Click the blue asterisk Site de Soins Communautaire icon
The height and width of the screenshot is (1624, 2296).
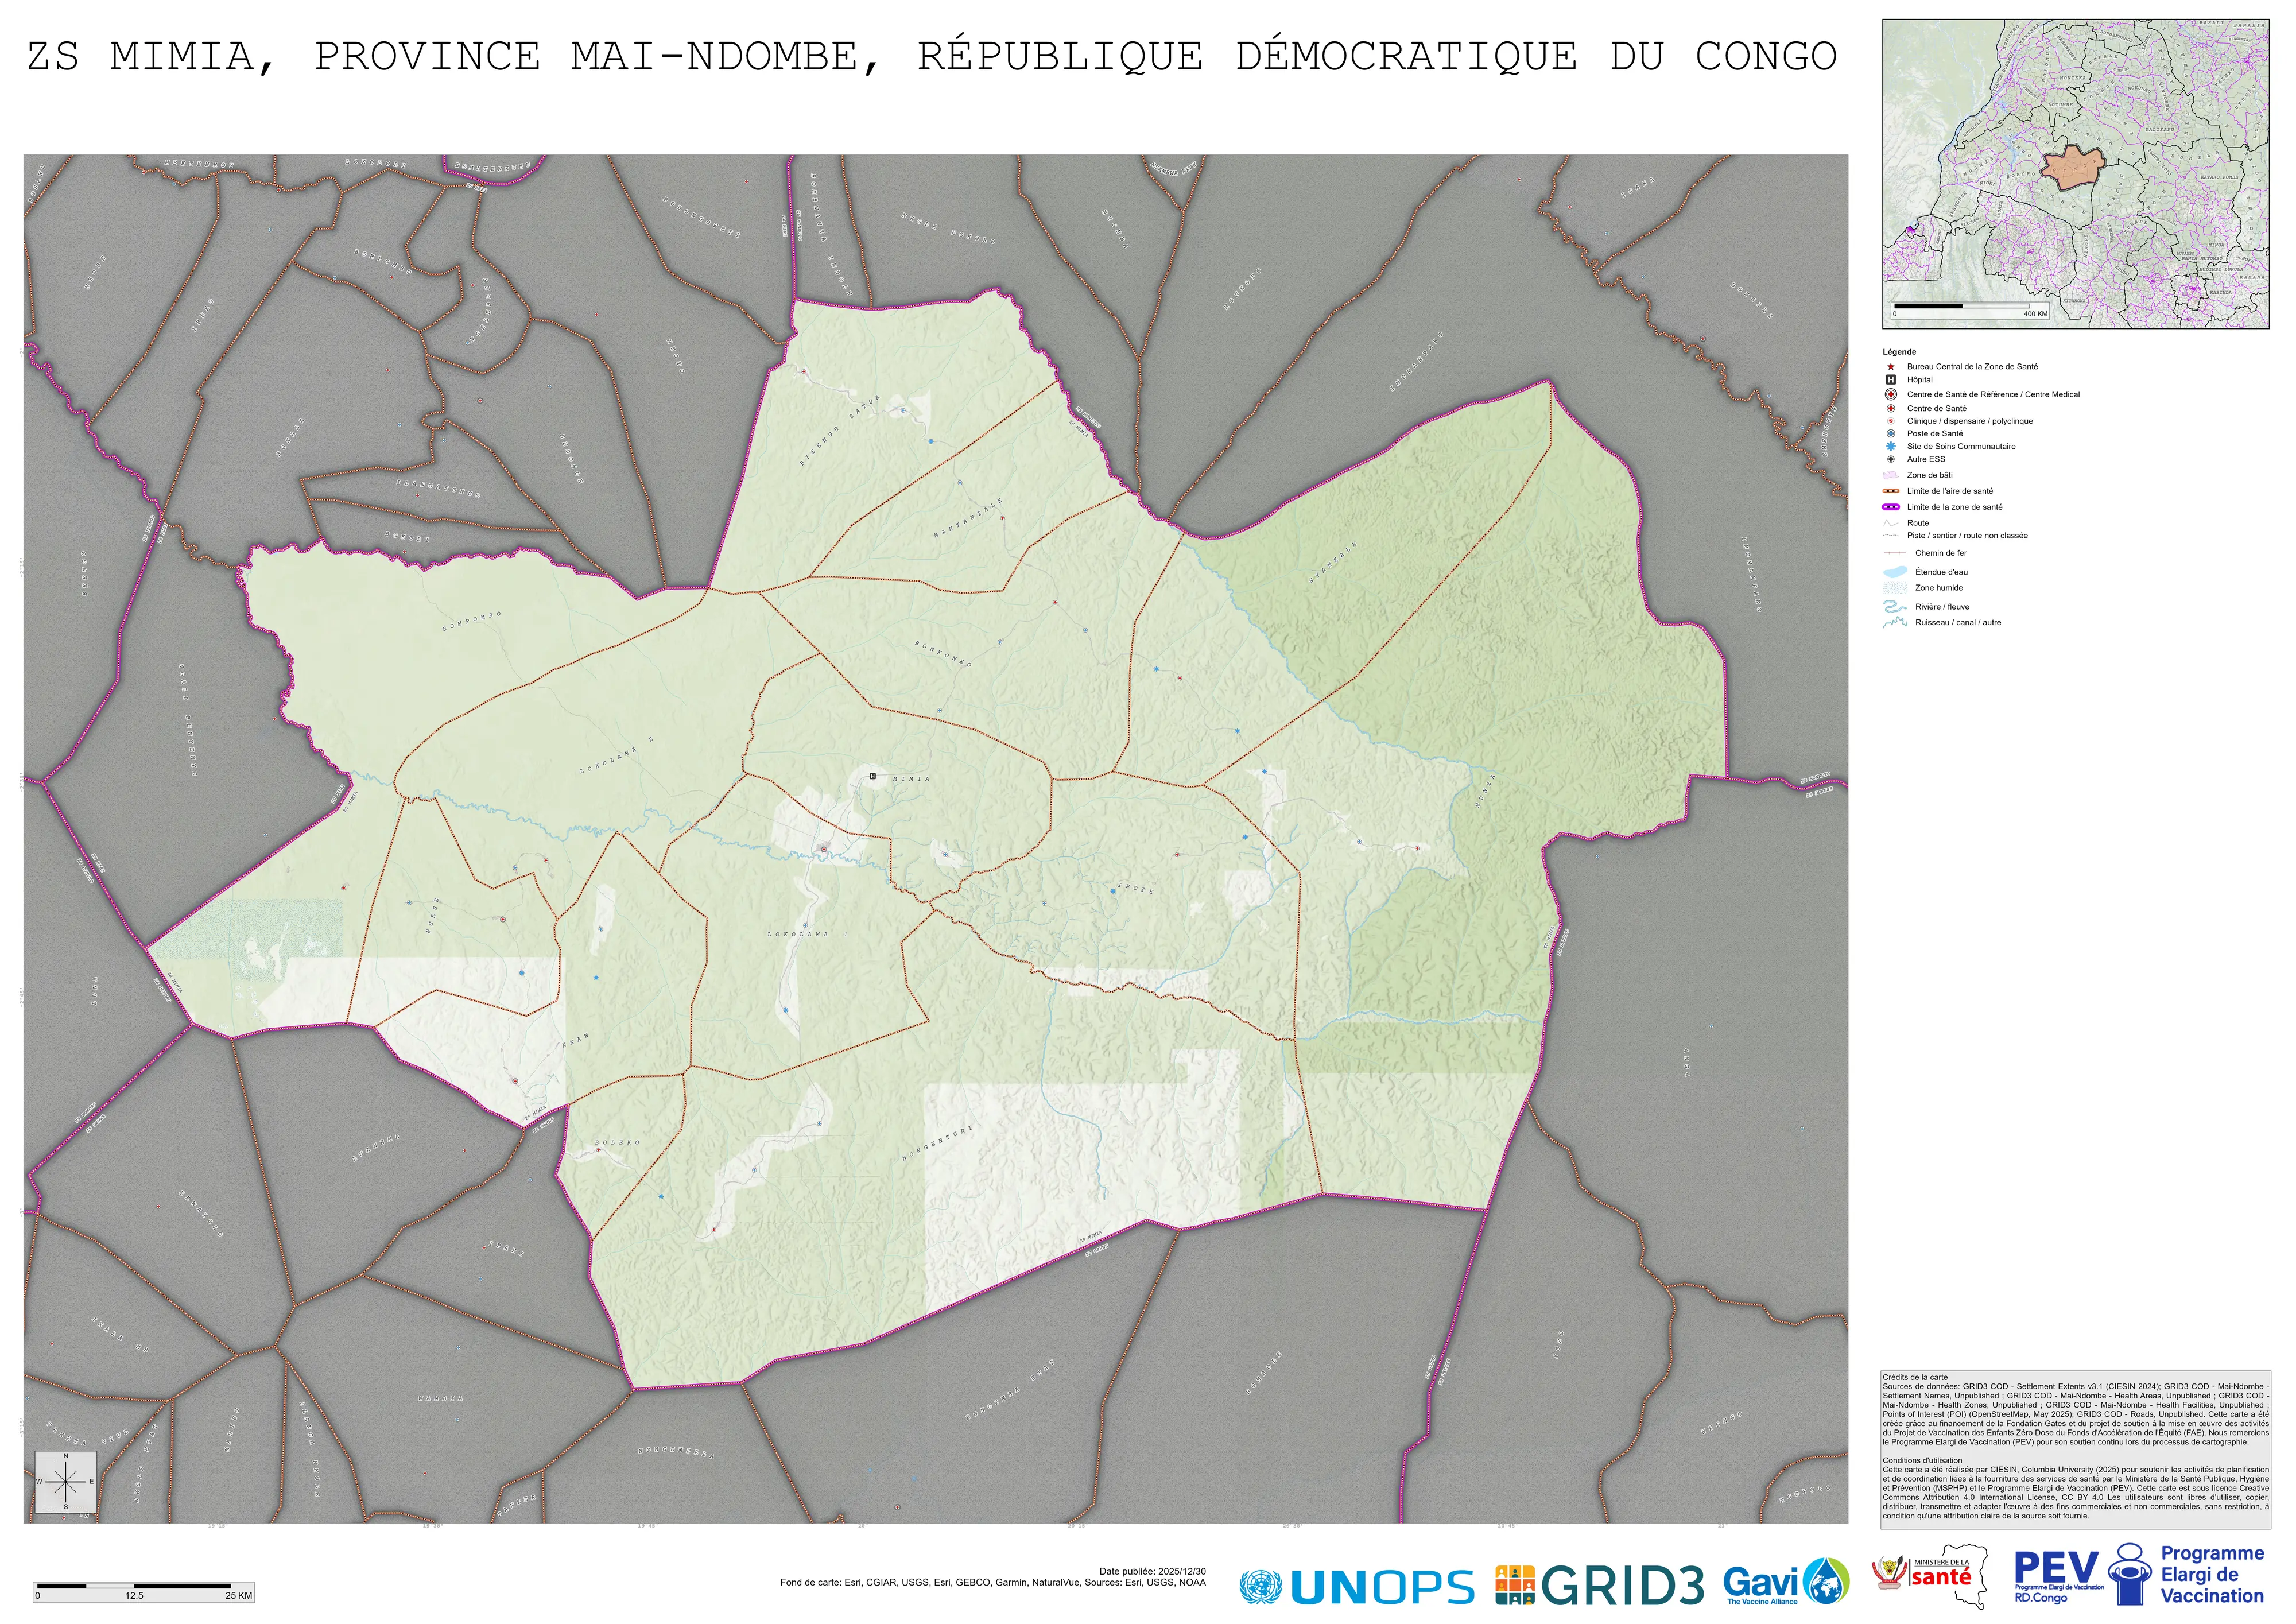pos(1891,447)
